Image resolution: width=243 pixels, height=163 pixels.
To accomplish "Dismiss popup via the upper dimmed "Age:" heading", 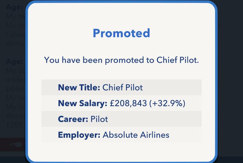I will click(15, 7).
